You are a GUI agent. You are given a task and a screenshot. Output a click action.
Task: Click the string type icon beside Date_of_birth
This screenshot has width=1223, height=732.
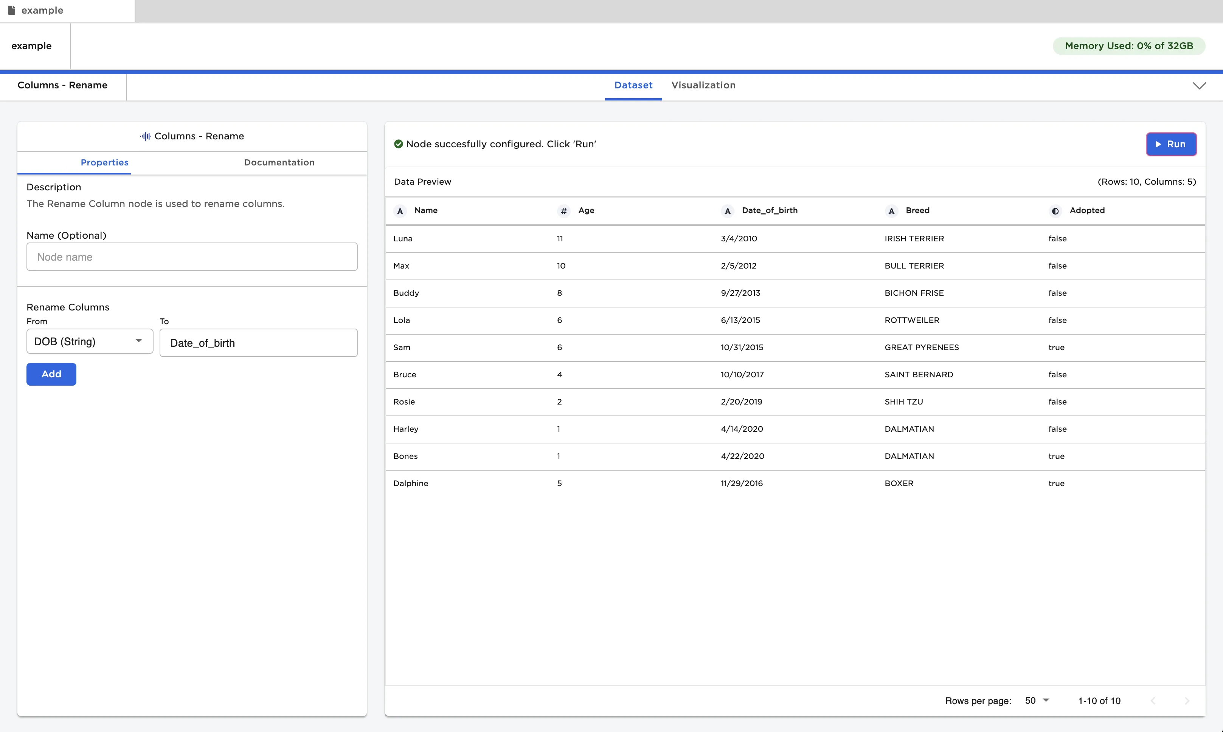click(727, 211)
